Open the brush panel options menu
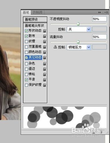 tap(106, 12)
